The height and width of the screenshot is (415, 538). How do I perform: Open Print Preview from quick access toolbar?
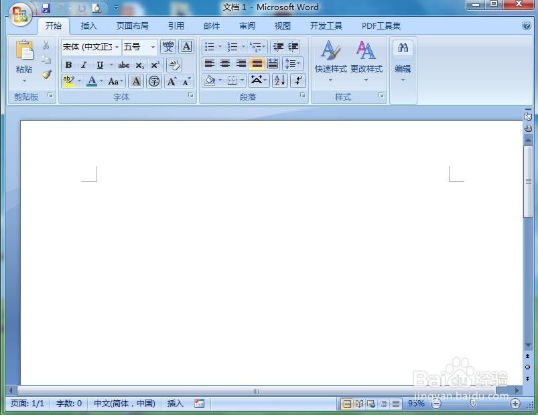pos(96,8)
